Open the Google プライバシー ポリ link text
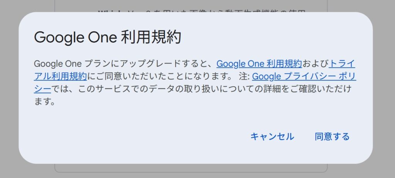The height and width of the screenshot is (178, 395). tap(304, 76)
